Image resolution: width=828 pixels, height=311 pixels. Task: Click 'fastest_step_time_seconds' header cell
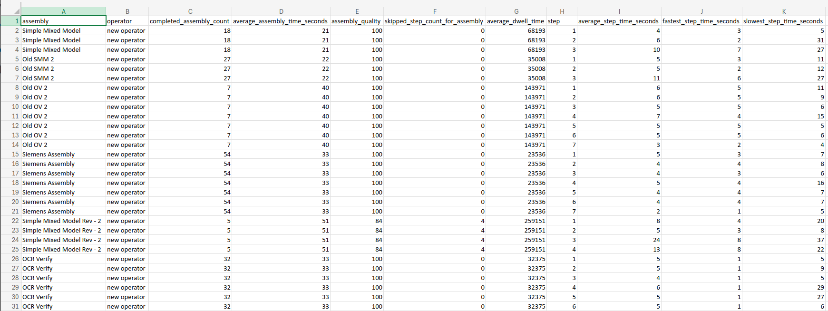tap(701, 21)
